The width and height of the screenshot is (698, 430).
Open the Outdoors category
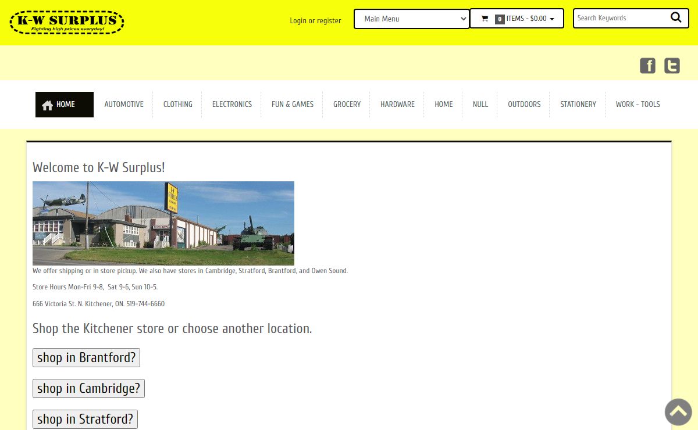pyautogui.click(x=524, y=105)
